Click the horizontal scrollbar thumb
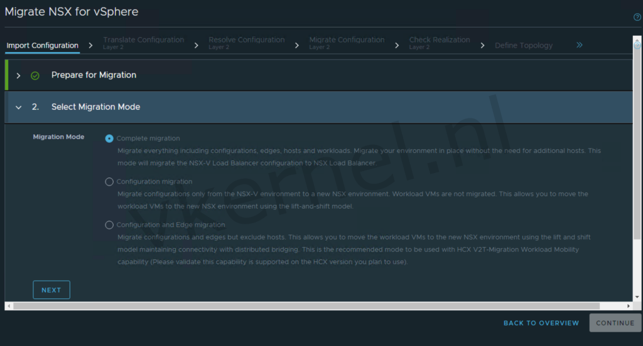Image resolution: width=643 pixels, height=346 pixels. (306, 306)
